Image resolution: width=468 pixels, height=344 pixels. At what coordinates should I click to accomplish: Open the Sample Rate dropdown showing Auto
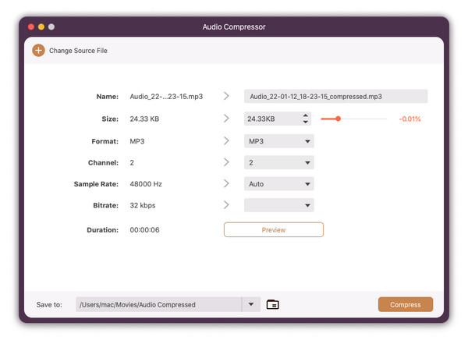tap(278, 184)
